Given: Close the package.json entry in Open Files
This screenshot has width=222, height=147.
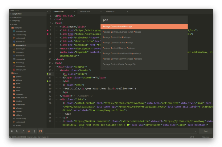Looking at the screenshot, I should pos(10,17).
